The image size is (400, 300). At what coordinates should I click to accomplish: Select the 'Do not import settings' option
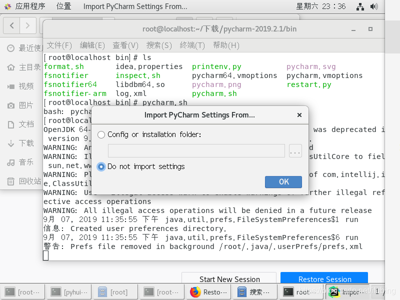point(101,167)
